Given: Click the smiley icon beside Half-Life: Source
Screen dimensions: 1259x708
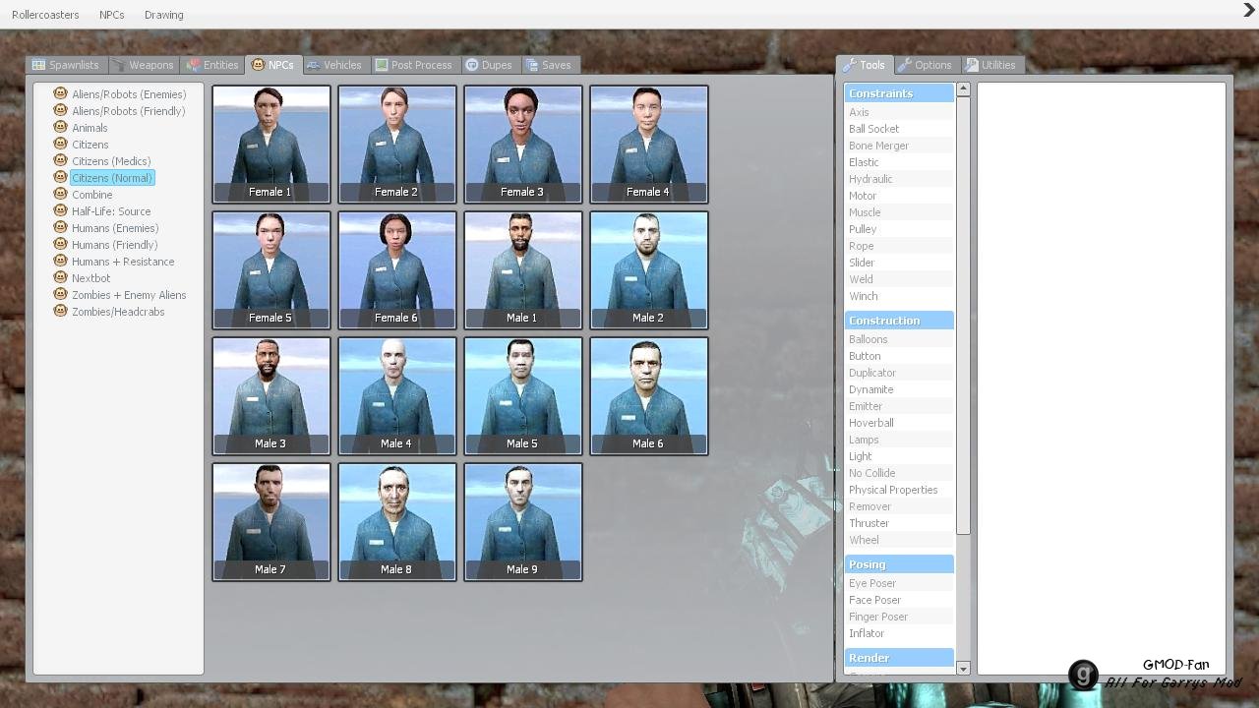Looking at the screenshot, I should [60, 210].
